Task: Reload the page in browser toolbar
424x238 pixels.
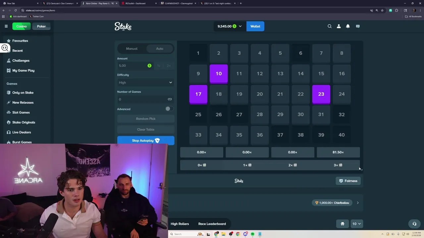Action: pyautogui.click(x=15, y=10)
